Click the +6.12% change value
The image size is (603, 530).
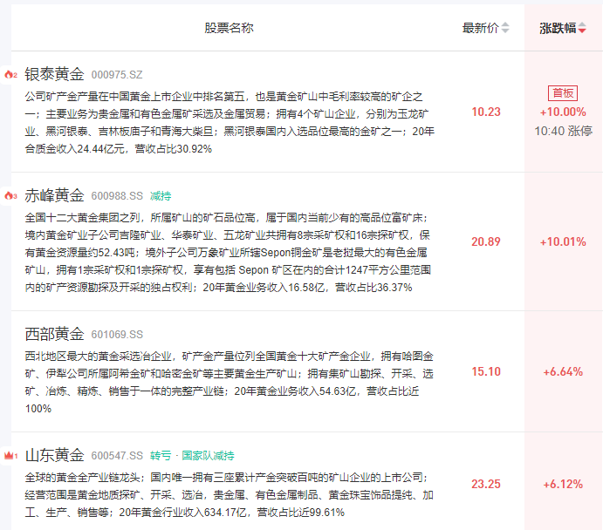[x=563, y=485]
